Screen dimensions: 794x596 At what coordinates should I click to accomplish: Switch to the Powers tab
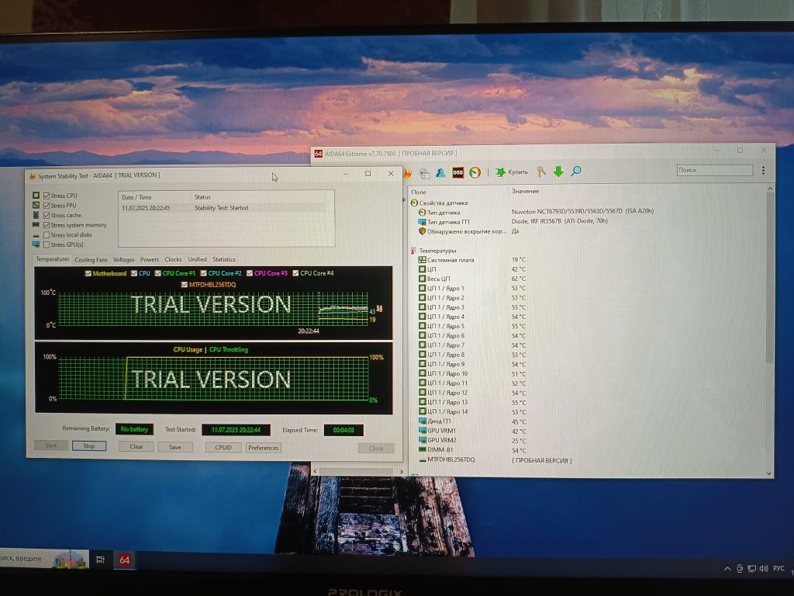[150, 259]
